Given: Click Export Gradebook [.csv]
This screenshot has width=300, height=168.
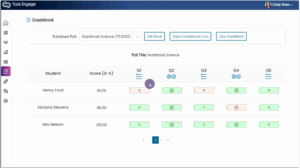Looking at the screenshot, I should click(x=190, y=36).
